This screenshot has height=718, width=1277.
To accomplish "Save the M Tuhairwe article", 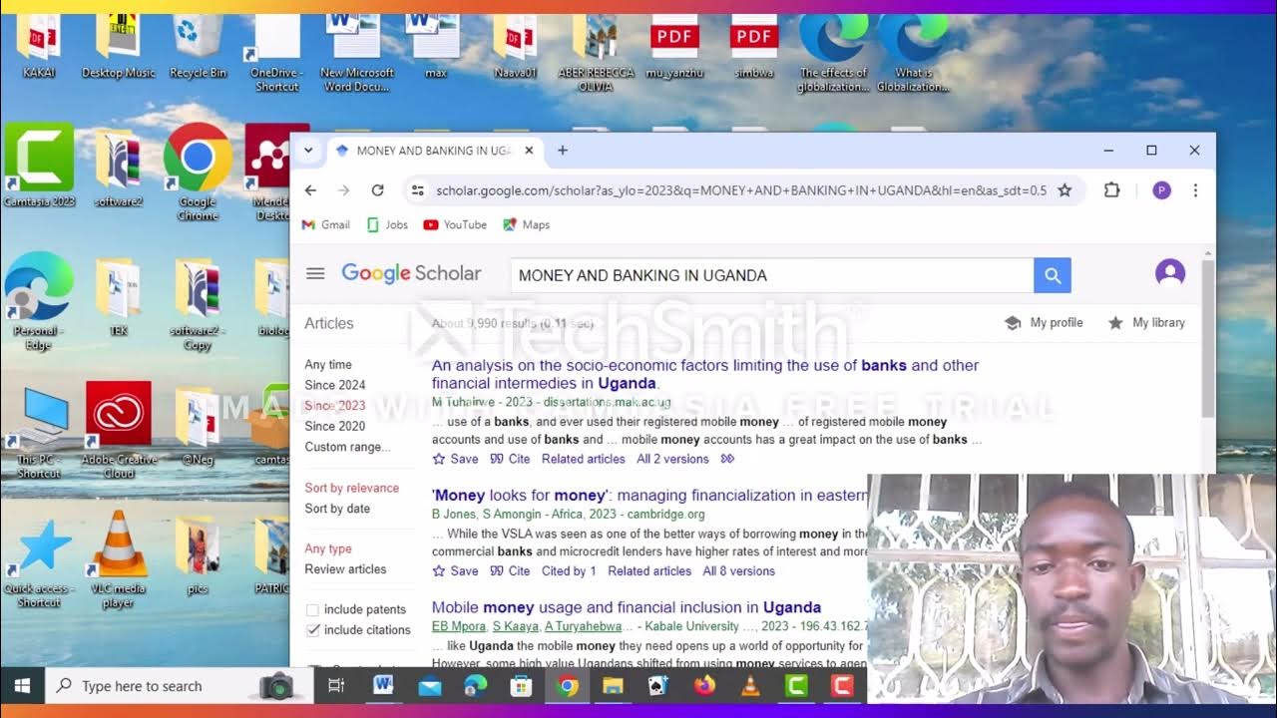I will click(455, 459).
